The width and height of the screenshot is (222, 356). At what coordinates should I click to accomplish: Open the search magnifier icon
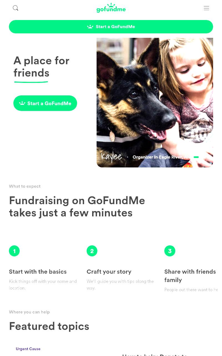(x=16, y=8)
